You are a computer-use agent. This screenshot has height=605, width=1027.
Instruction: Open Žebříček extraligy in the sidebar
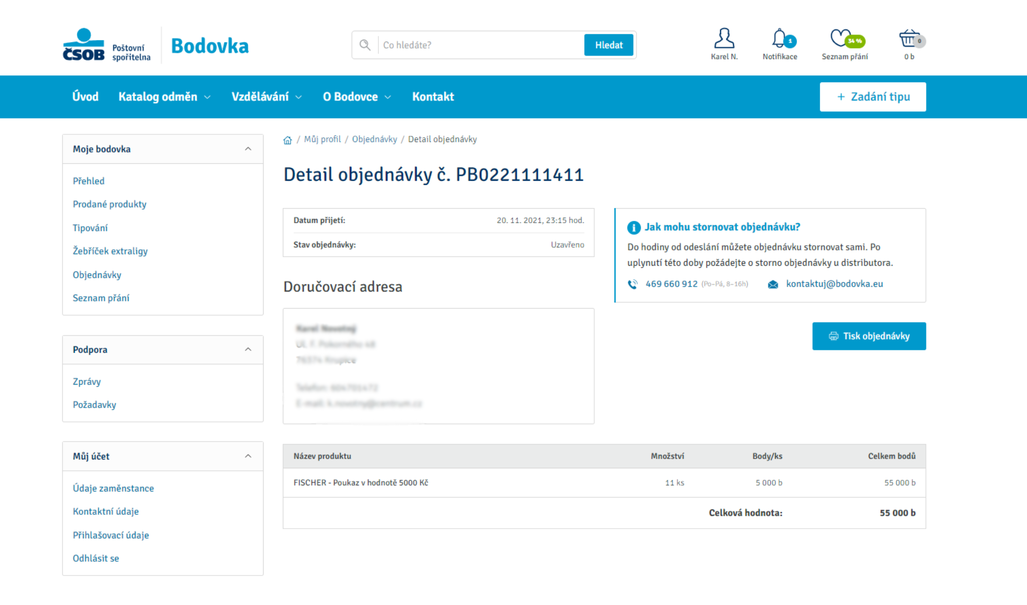110,251
